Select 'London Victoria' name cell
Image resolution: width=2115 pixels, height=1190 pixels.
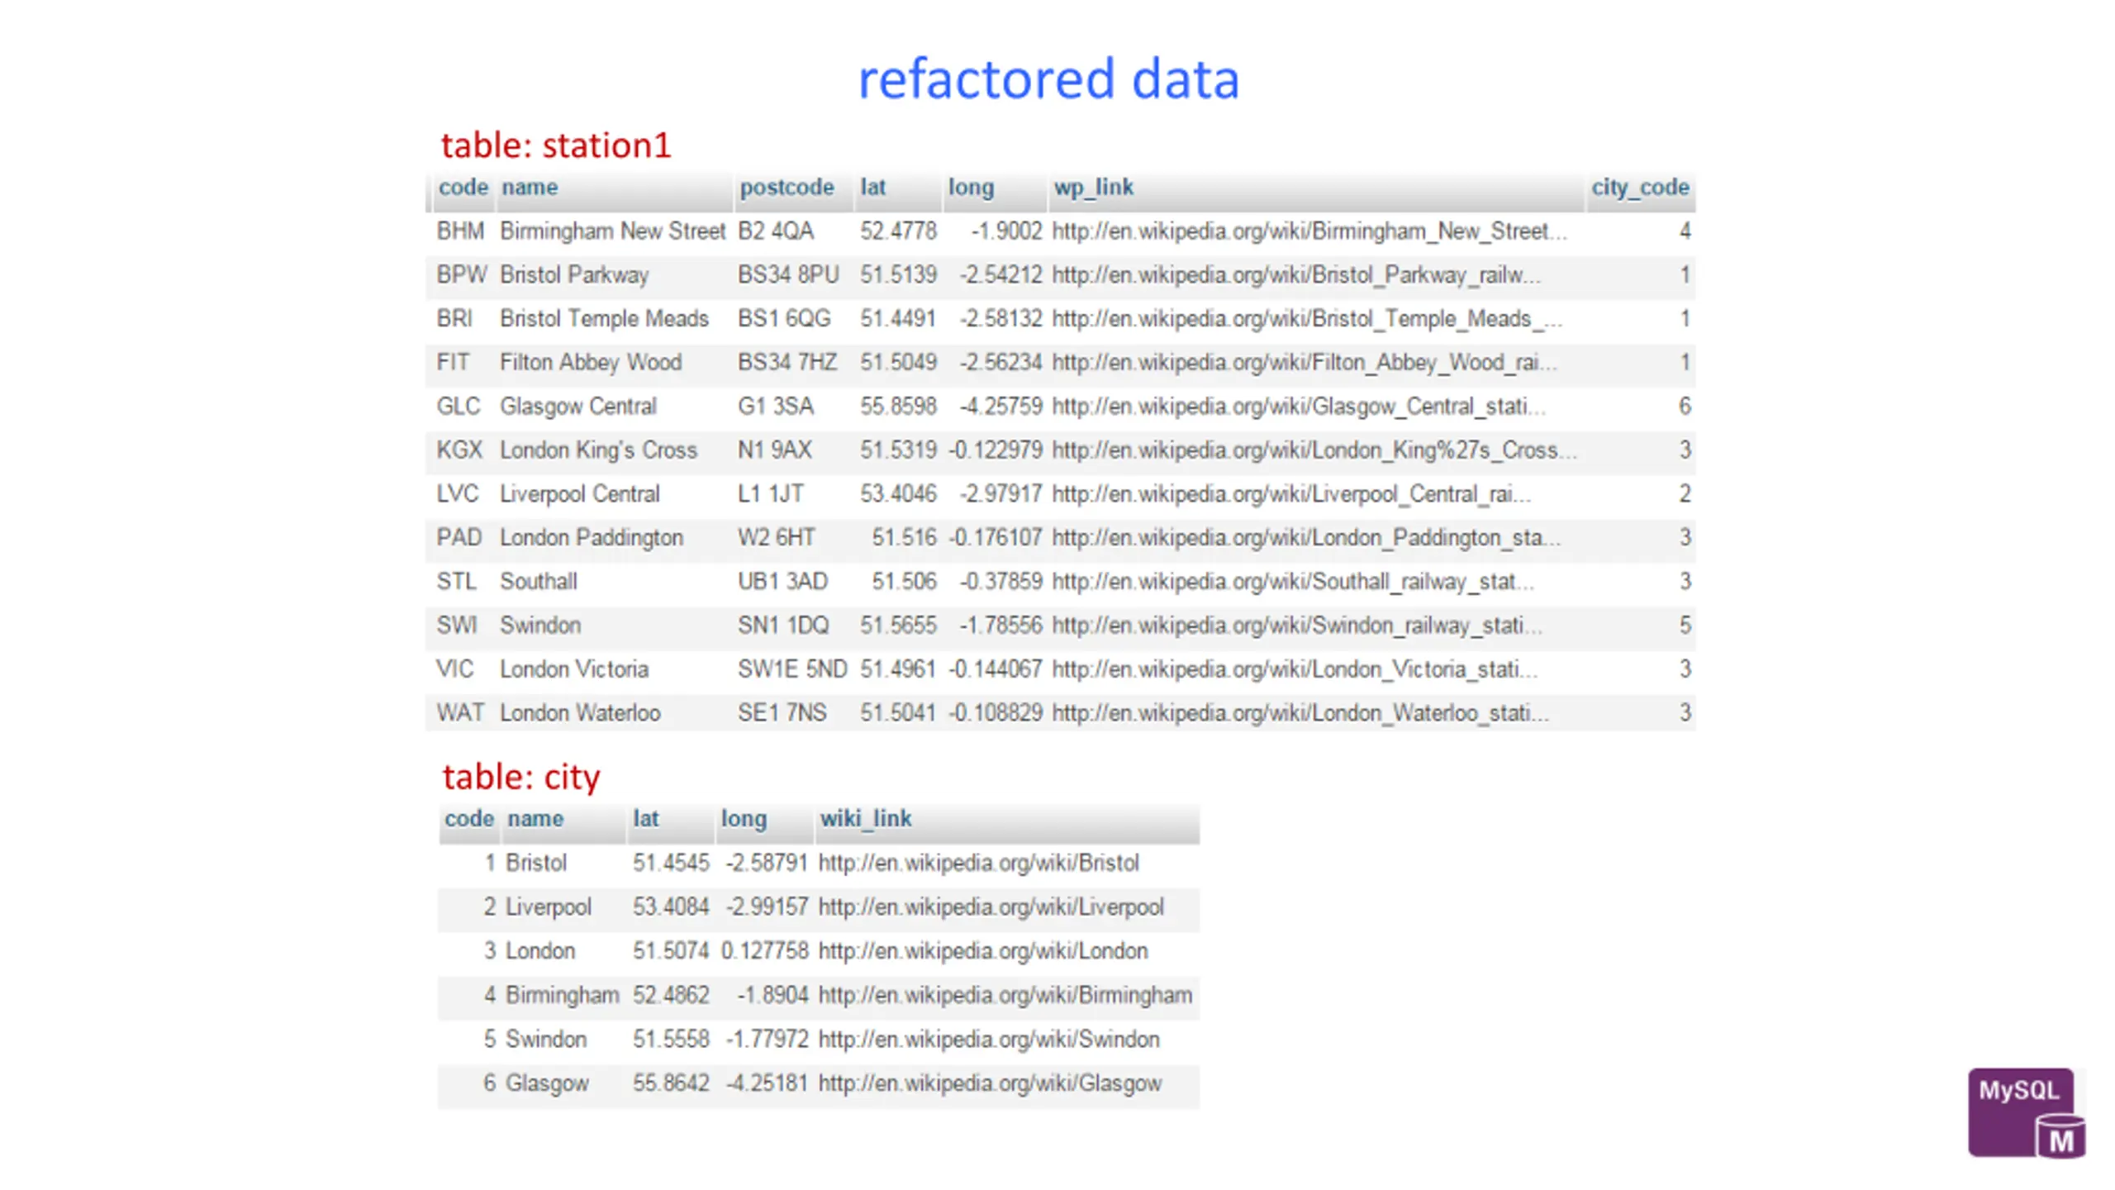(574, 669)
